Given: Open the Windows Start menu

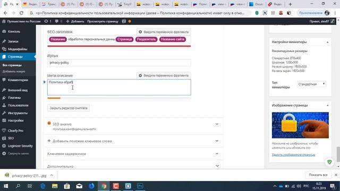Looking at the screenshot, I should pyautogui.click(x=6, y=186).
